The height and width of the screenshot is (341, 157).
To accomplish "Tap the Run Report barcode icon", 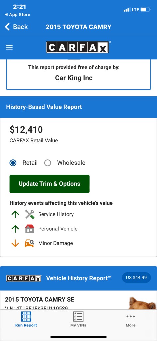I will click(26, 316).
